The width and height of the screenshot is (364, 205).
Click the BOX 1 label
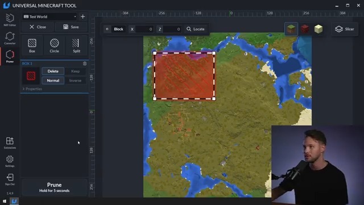point(27,63)
